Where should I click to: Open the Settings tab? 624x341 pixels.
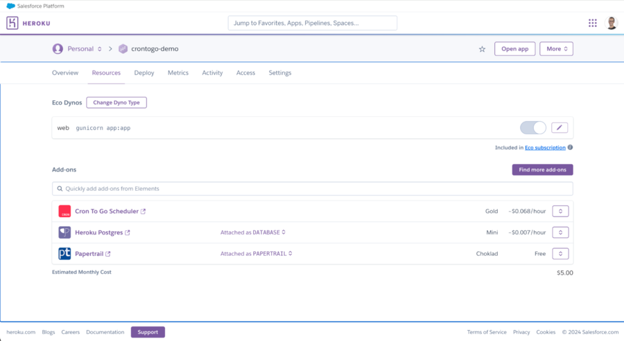pos(280,73)
